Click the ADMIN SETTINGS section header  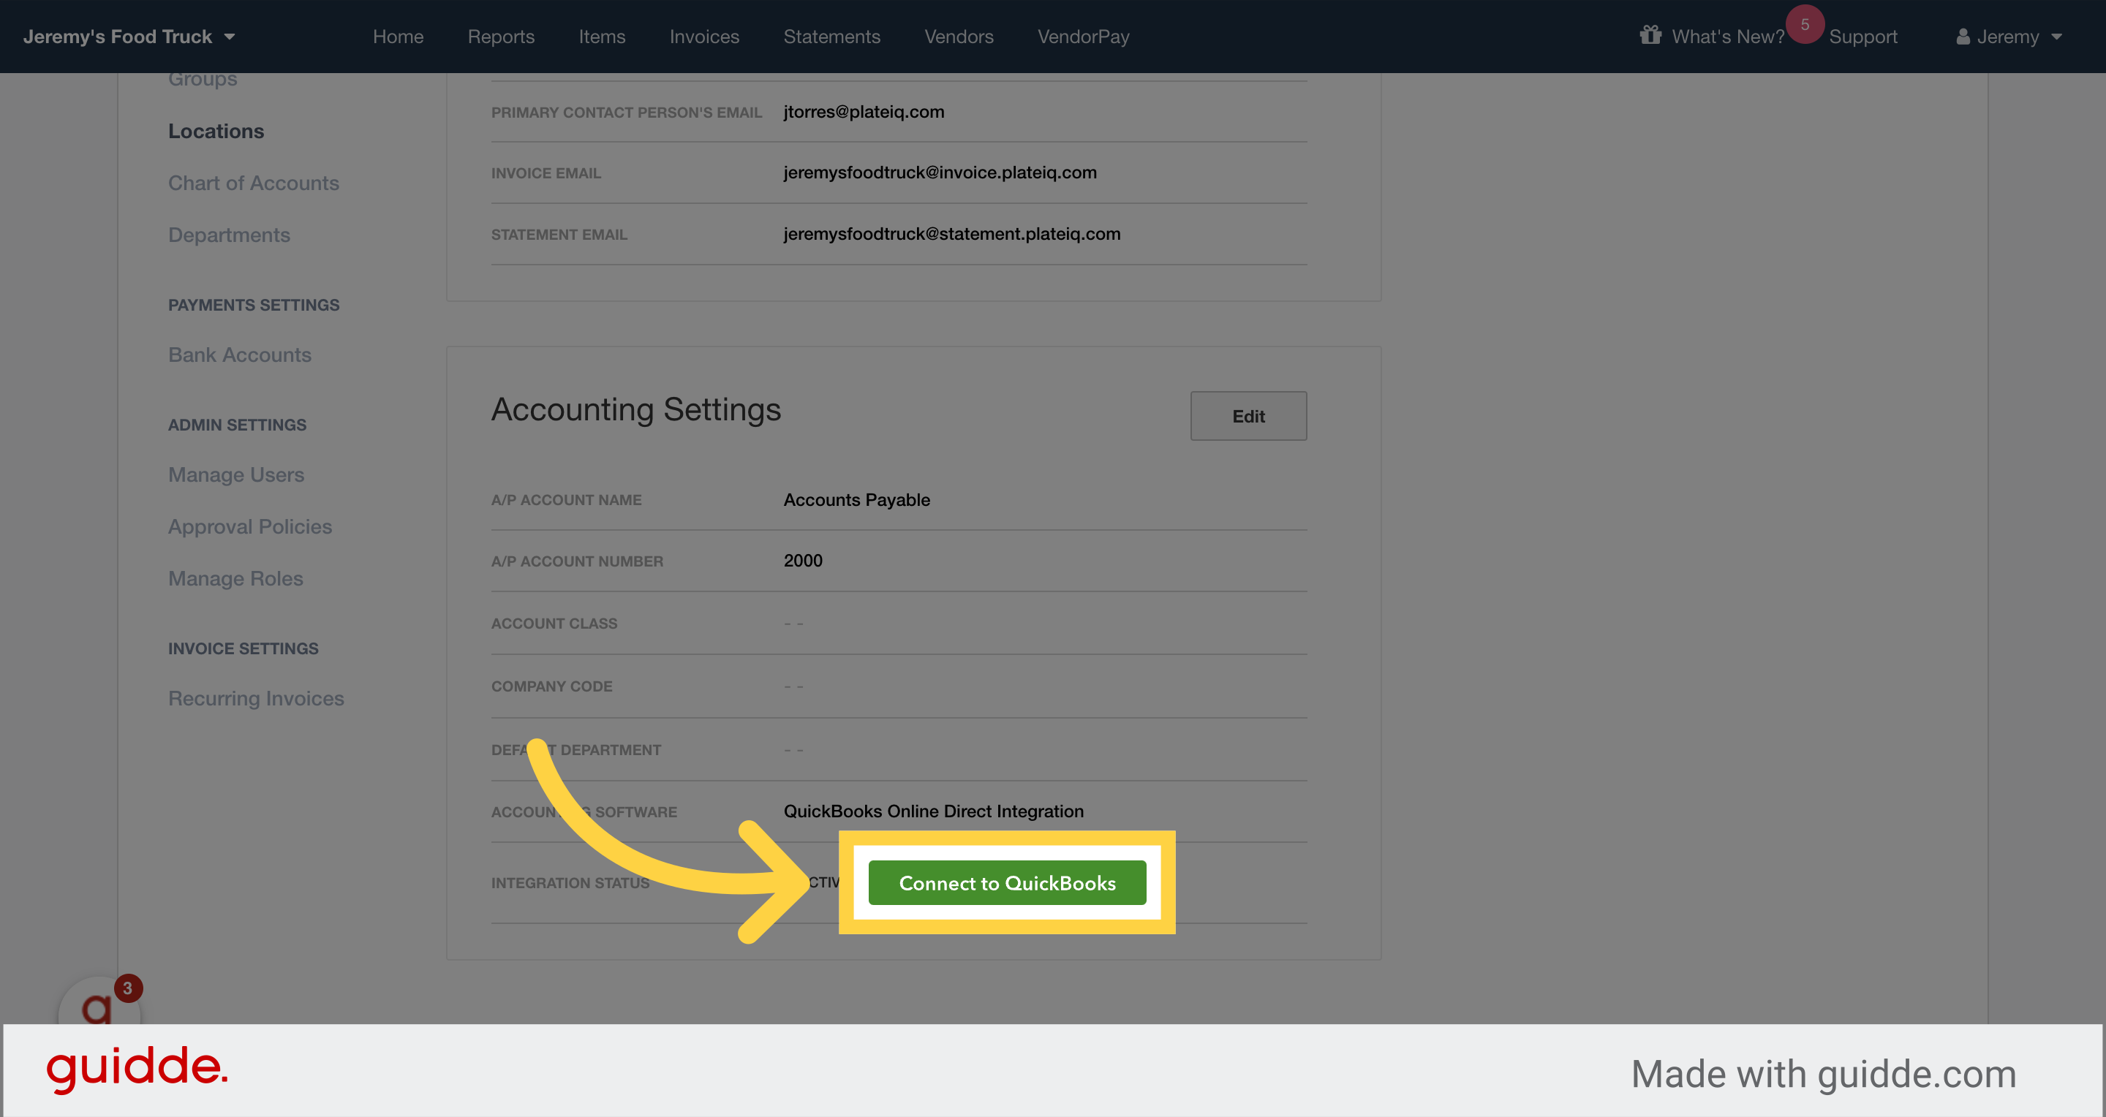click(237, 425)
